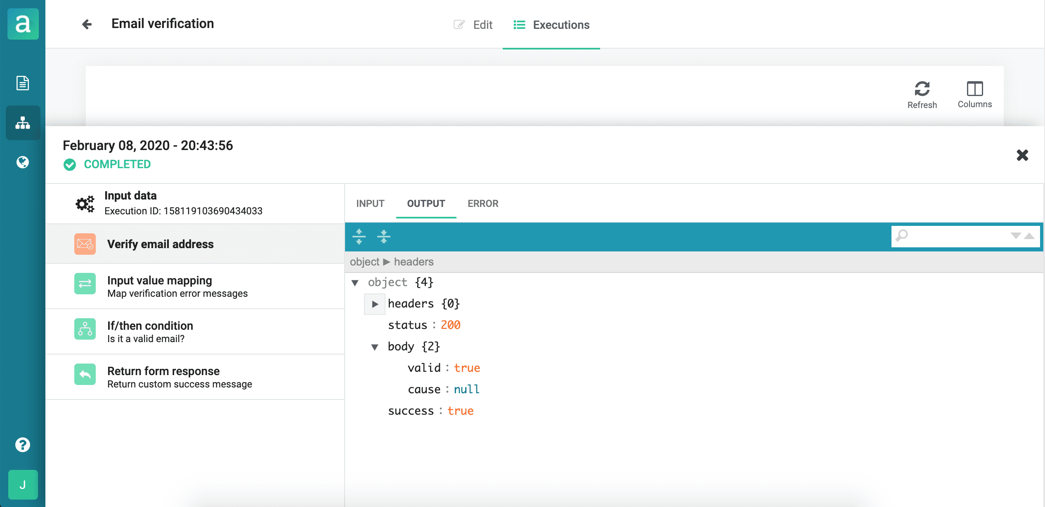Click the Verify email address envelope icon
The width and height of the screenshot is (1045, 507).
tap(85, 244)
